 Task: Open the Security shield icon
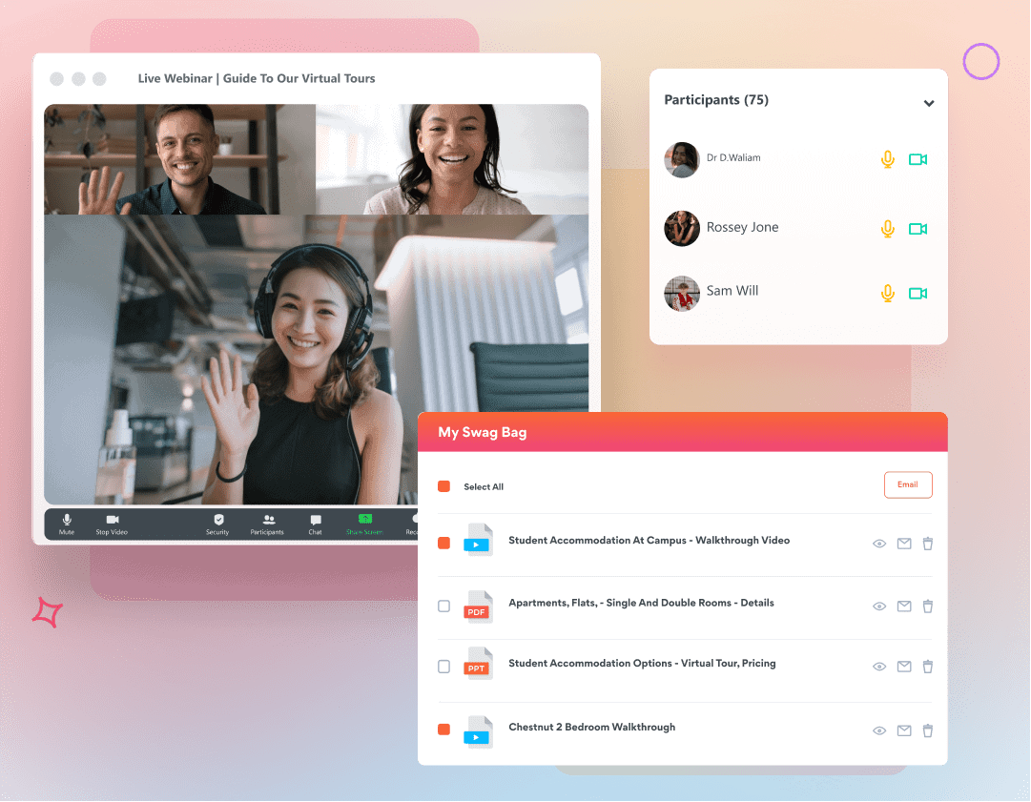click(218, 520)
